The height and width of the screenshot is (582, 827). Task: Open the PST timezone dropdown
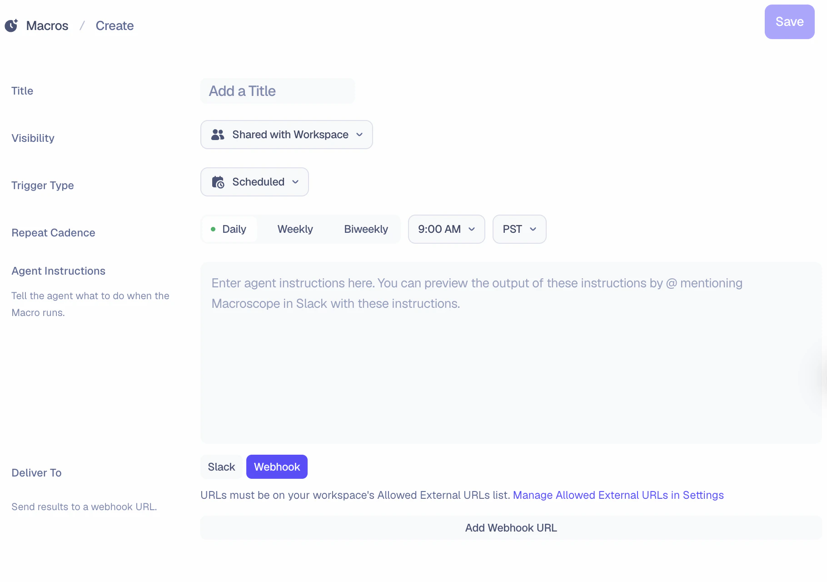pos(519,229)
